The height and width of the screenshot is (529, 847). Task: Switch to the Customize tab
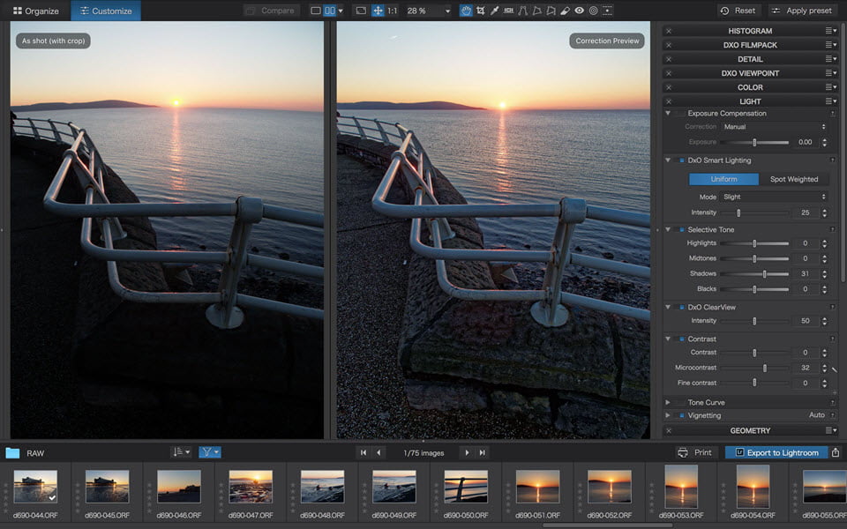(106, 11)
